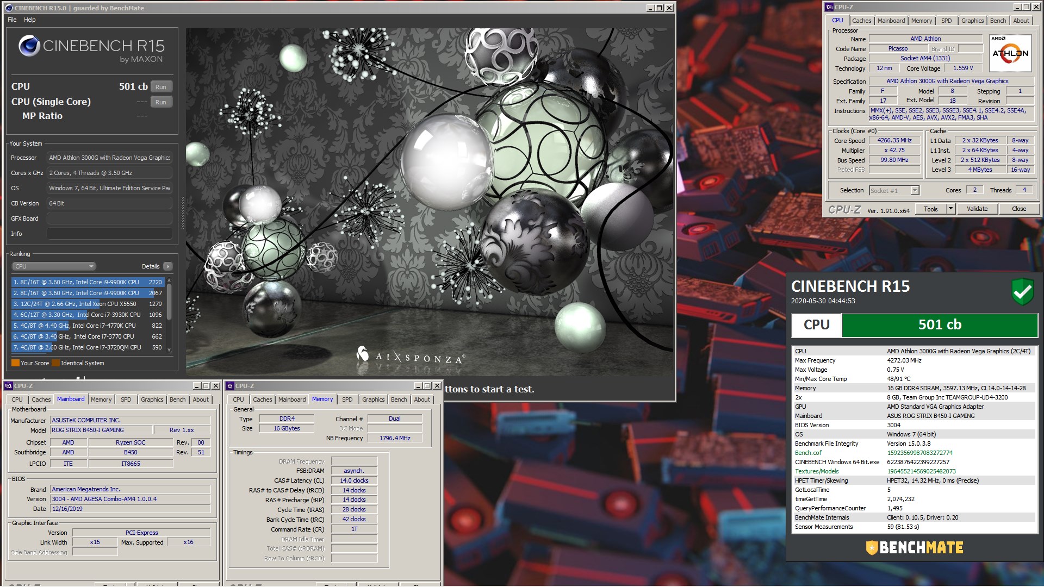Switch to Caches tab in top-right CPU-Z
Screen dimensions: 1044x587
click(862, 21)
